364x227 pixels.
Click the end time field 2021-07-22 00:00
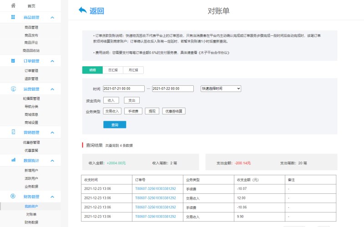[x=173, y=89]
